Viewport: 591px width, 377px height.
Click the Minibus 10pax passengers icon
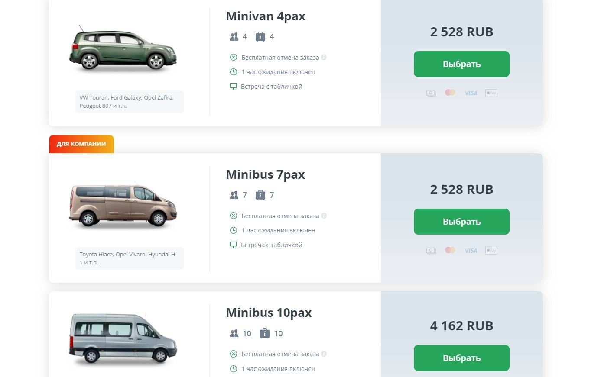coord(234,334)
